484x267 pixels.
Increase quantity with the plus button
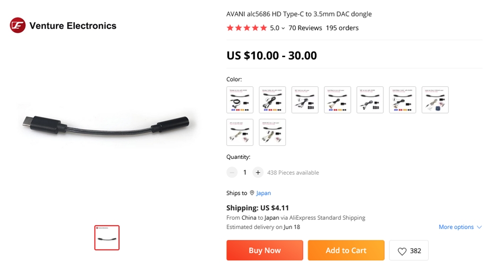258,173
